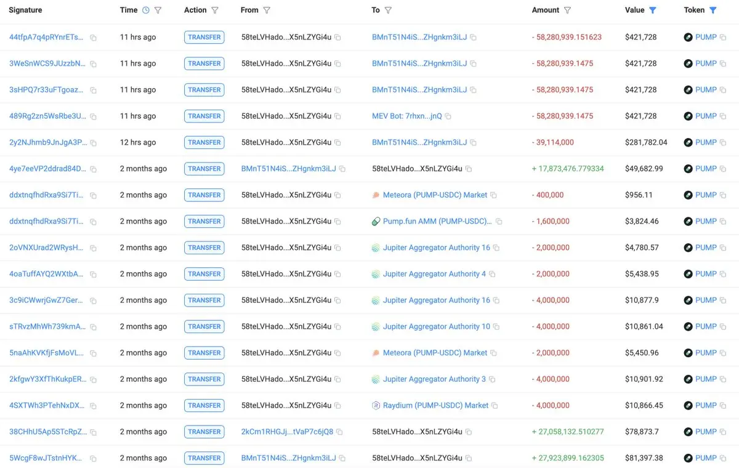Viewport: 739px width, 468px height.
Task: Copy the Raydium (PUMP-USDC) Market address
Action: [x=495, y=406]
